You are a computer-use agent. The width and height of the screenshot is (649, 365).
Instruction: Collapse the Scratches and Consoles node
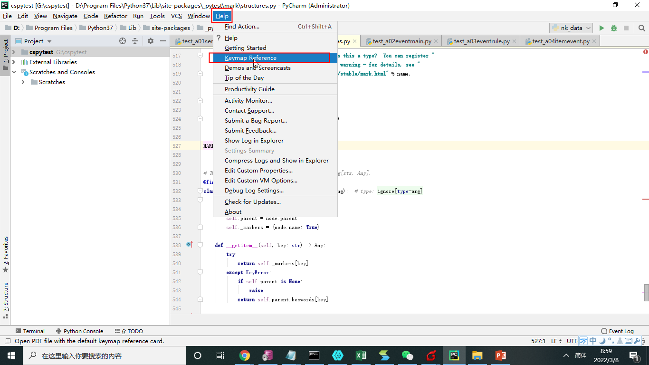tap(14, 72)
